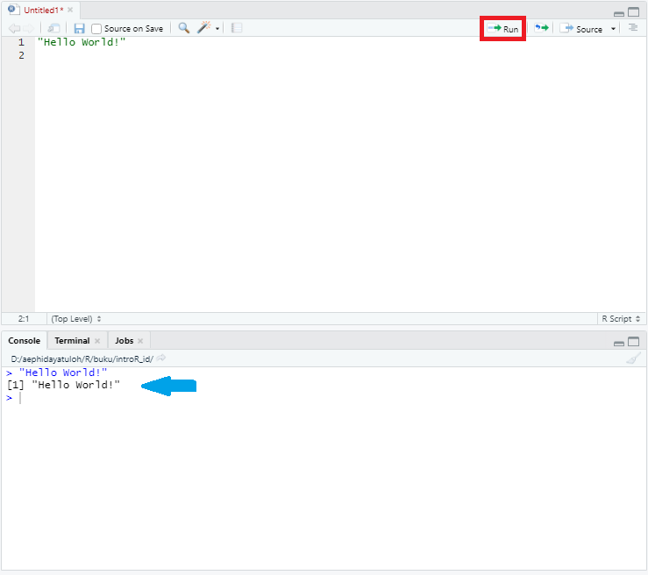Viewport: 648px width, 575px height.
Task: Enable Source on Save checkbox
Action: pos(96,29)
